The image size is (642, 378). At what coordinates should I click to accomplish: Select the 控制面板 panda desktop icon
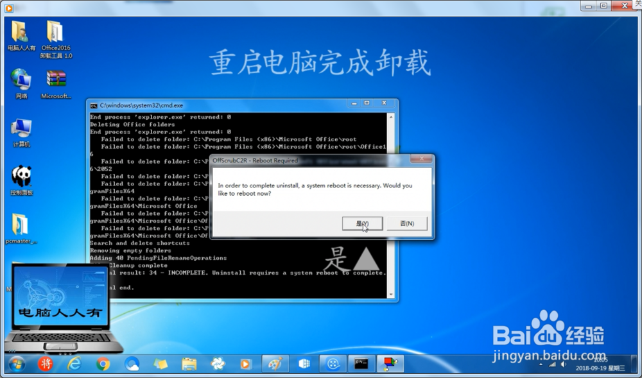[x=21, y=180]
